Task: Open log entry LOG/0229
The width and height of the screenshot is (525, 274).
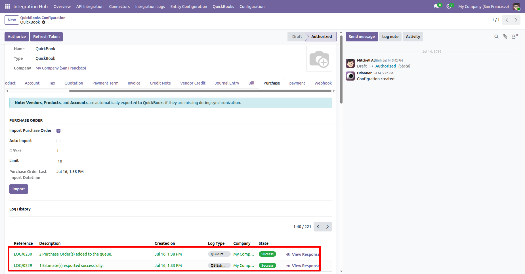Action: click(23, 265)
